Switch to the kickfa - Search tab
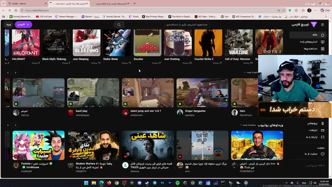 click(27, 4)
